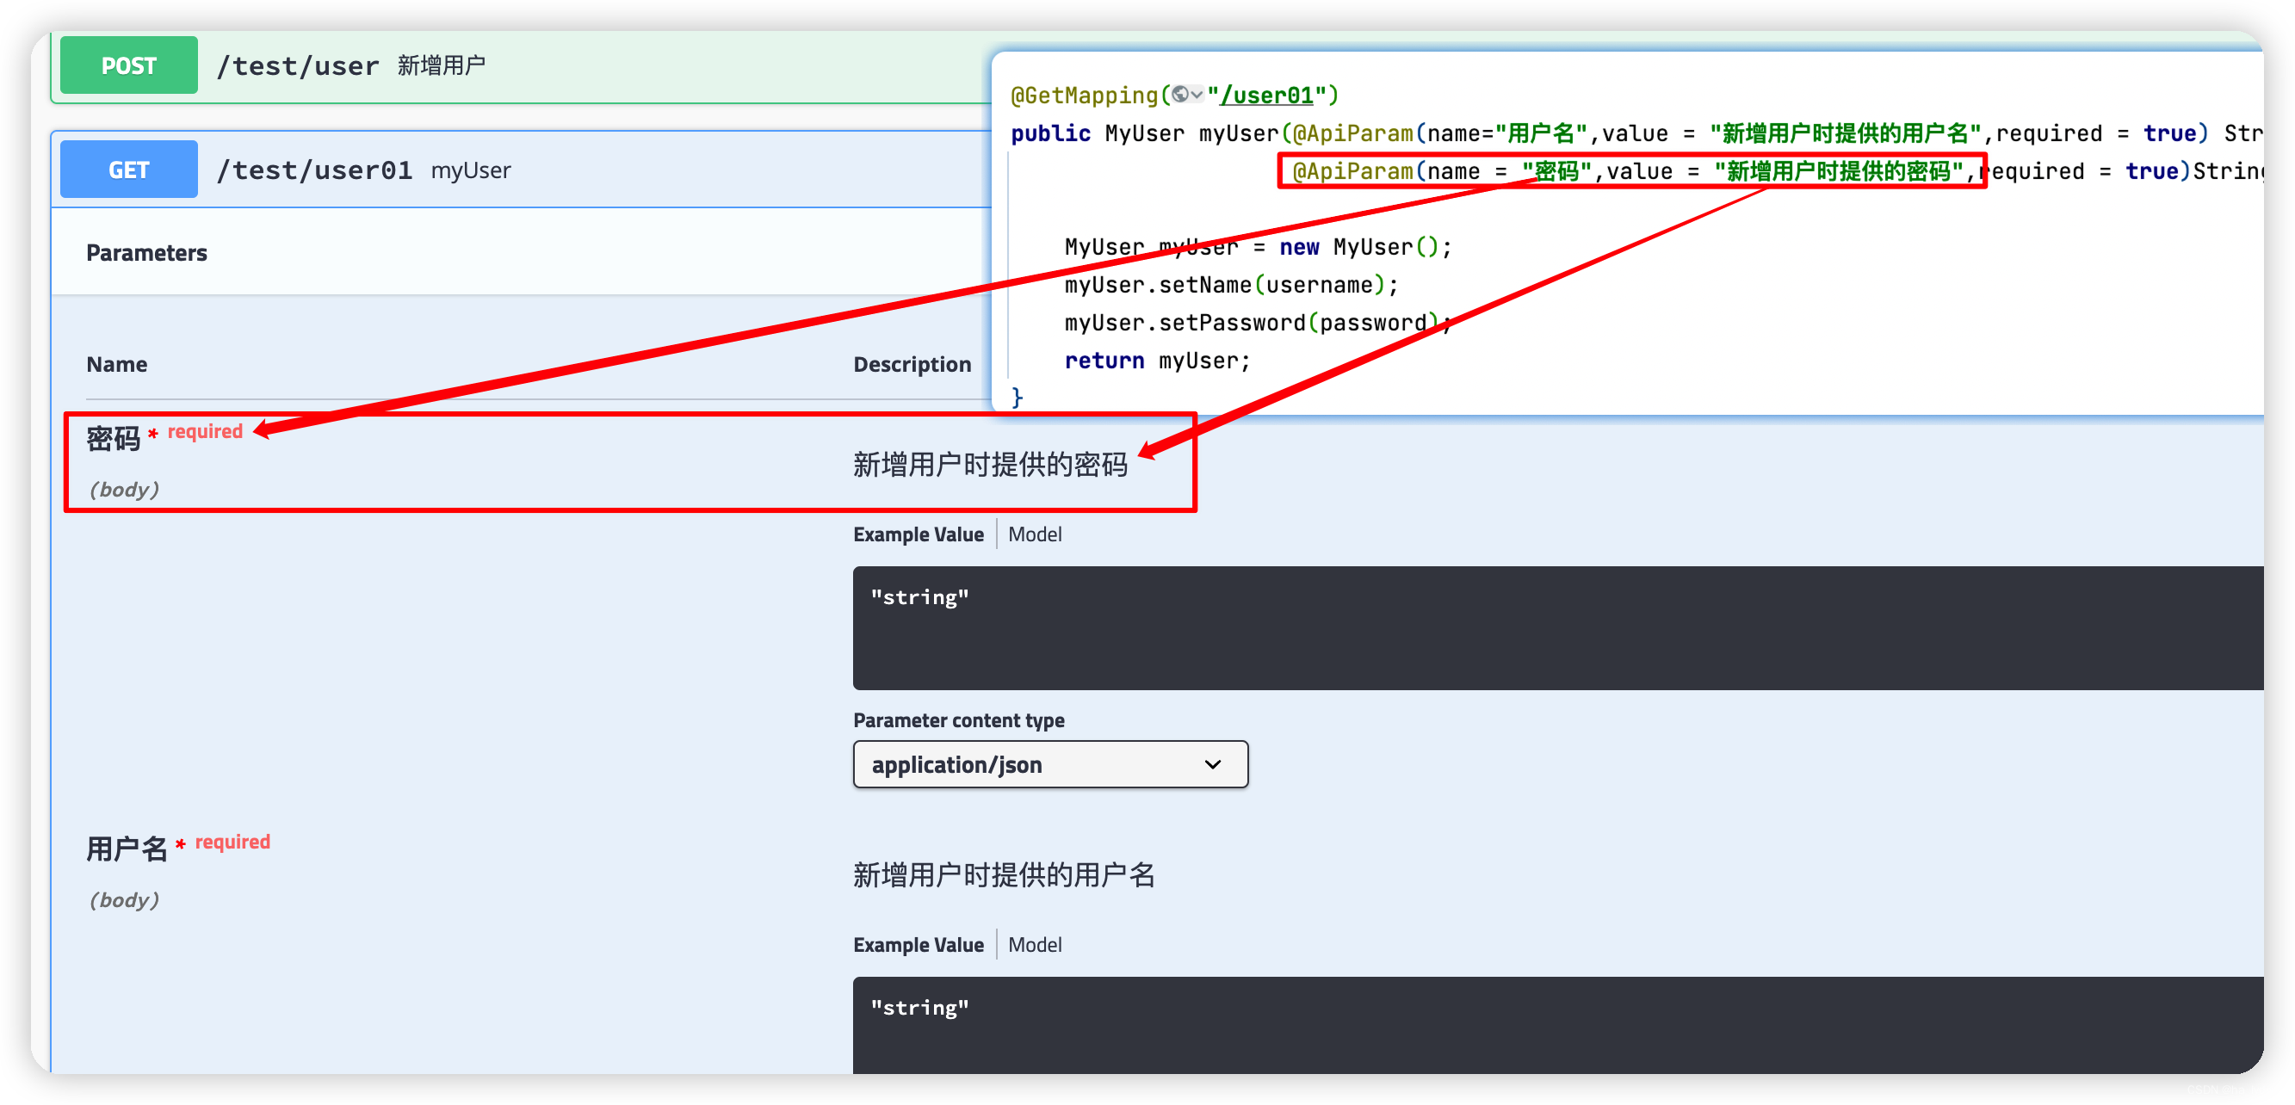Click the 用户名 parameter name
2295x1105 pixels.
coord(127,849)
